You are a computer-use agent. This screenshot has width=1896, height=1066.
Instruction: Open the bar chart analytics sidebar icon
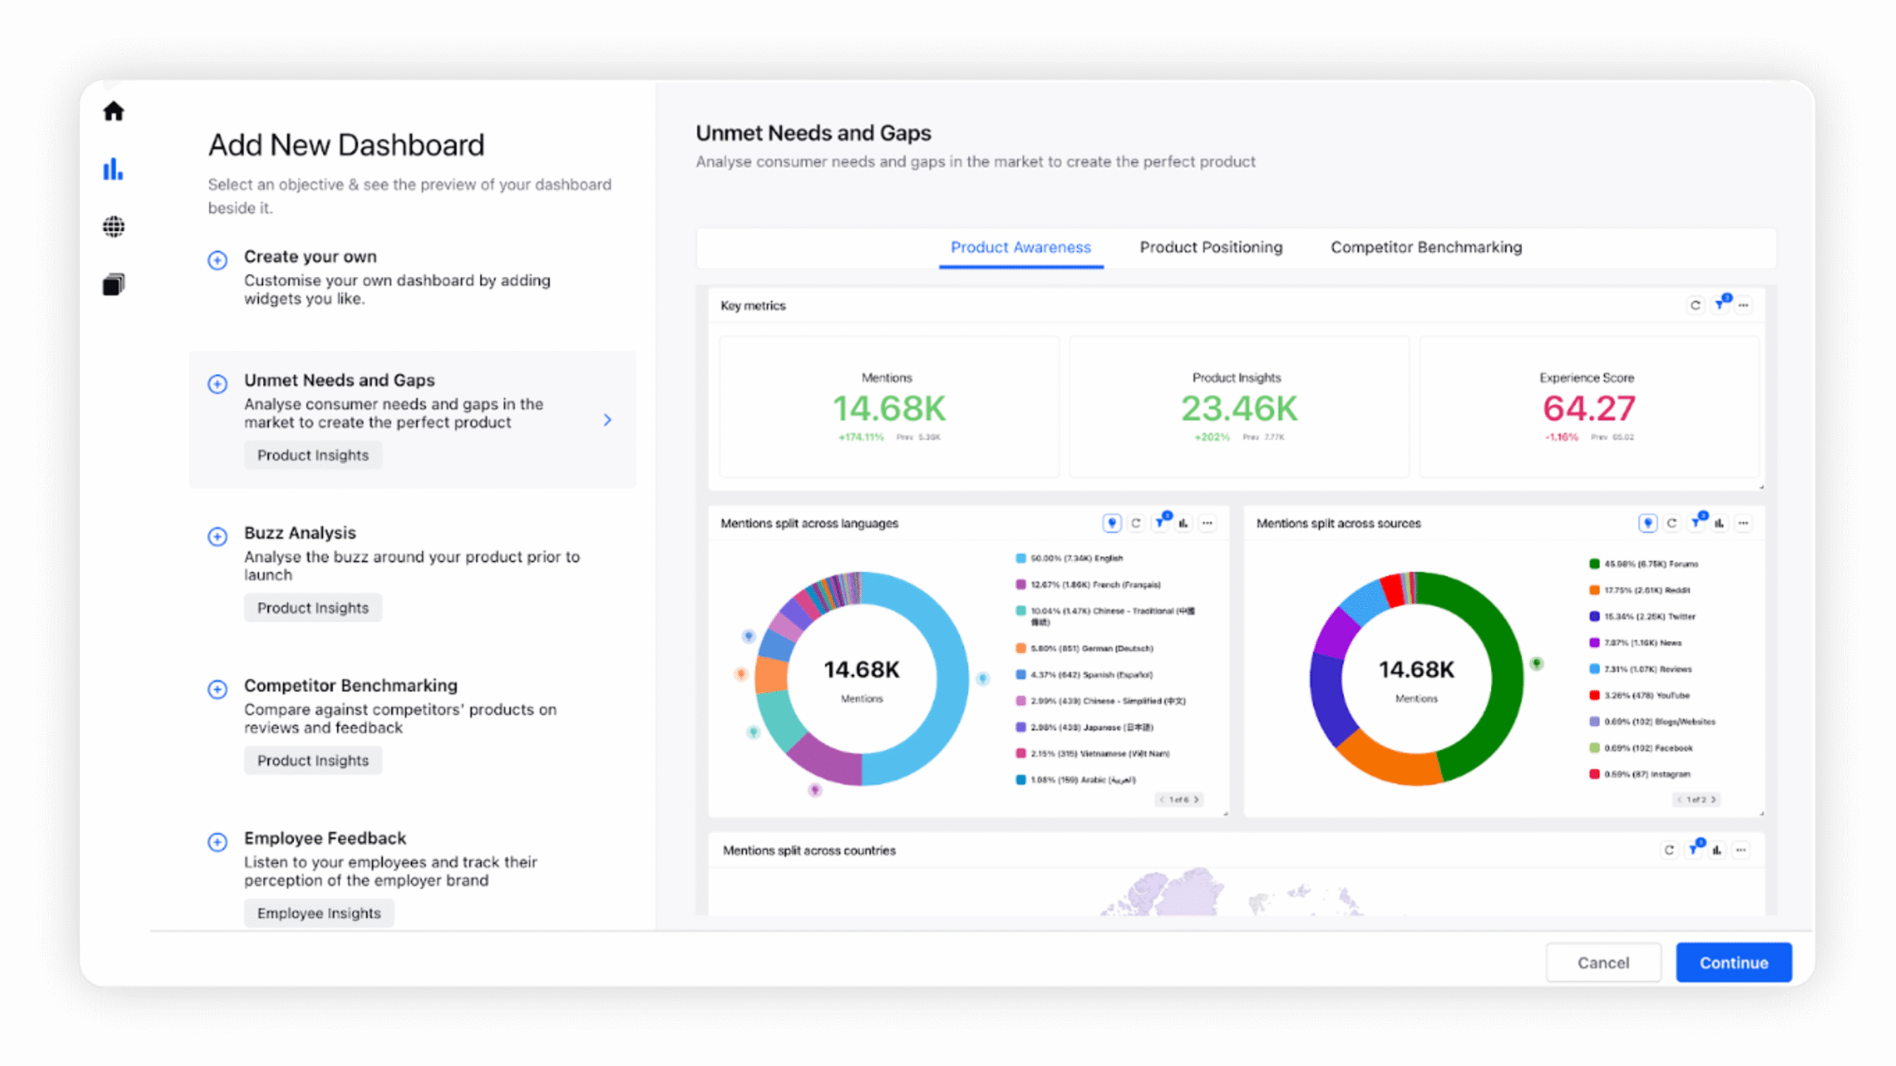coord(113,169)
